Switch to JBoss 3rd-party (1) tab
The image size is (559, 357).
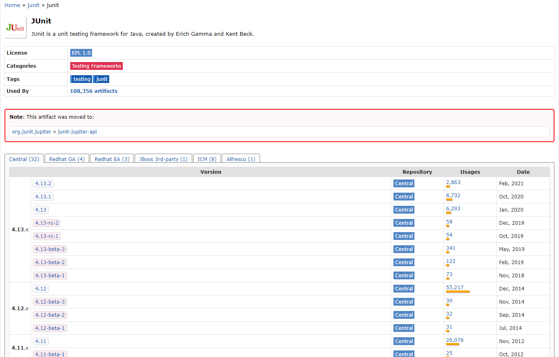(x=163, y=159)
